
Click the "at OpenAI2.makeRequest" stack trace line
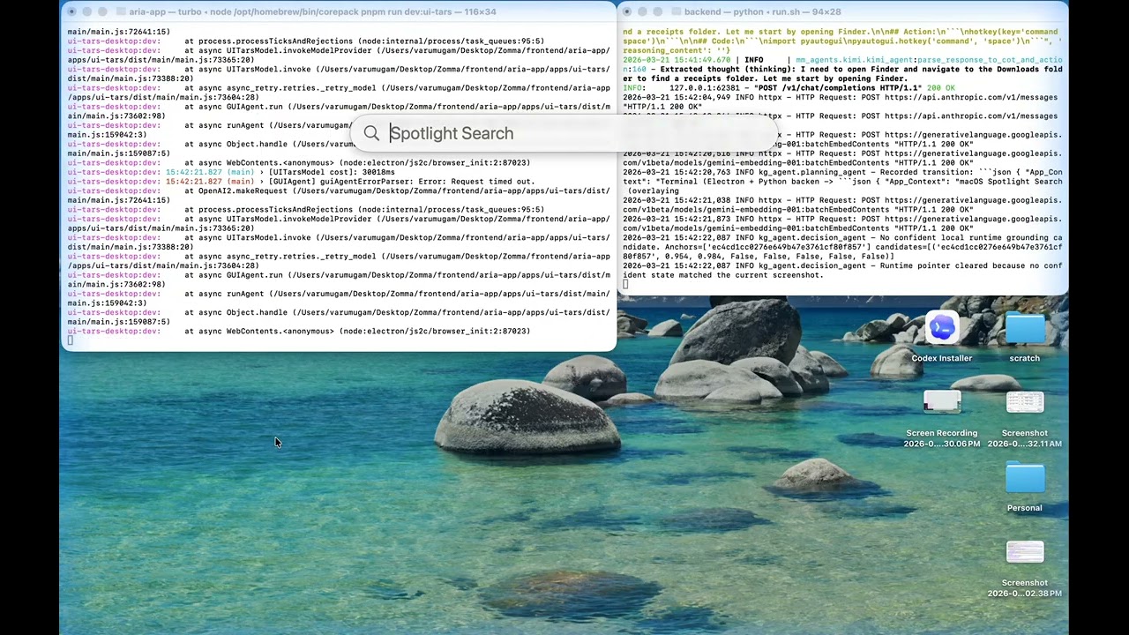[339, 195]
